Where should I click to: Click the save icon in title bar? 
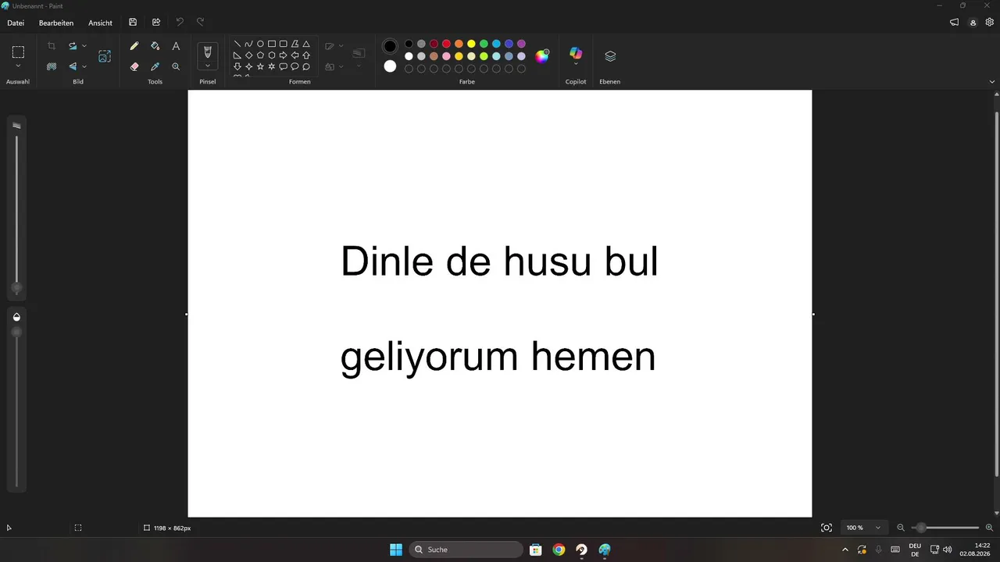pyautogui.click(x=133, y=23)
